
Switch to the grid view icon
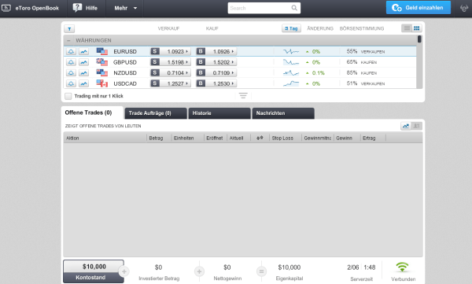[417, 28]
